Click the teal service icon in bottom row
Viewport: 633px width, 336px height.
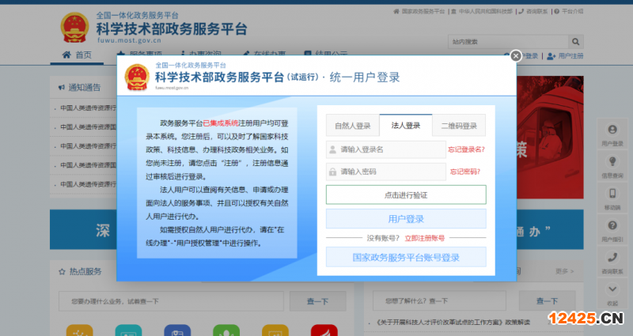click(x=128, y=330)
